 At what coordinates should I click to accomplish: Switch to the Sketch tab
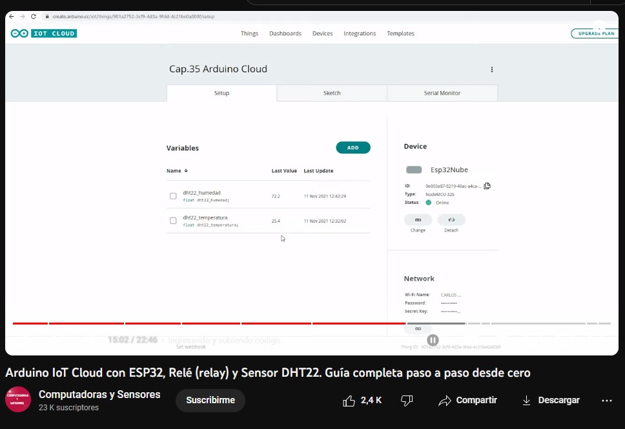pyautogui.click(x=331, y=93)
